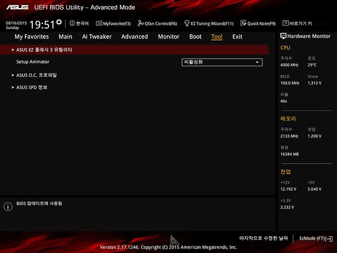Select the Setup Animator label
The image size is (337, 253).
[x=33, y=62]
